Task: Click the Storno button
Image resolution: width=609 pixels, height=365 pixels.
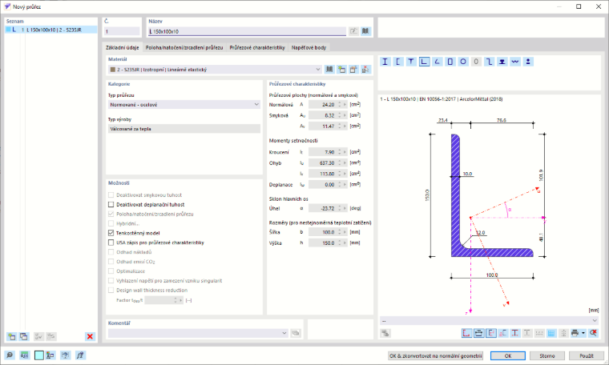Action: click(x=546, y=355)
